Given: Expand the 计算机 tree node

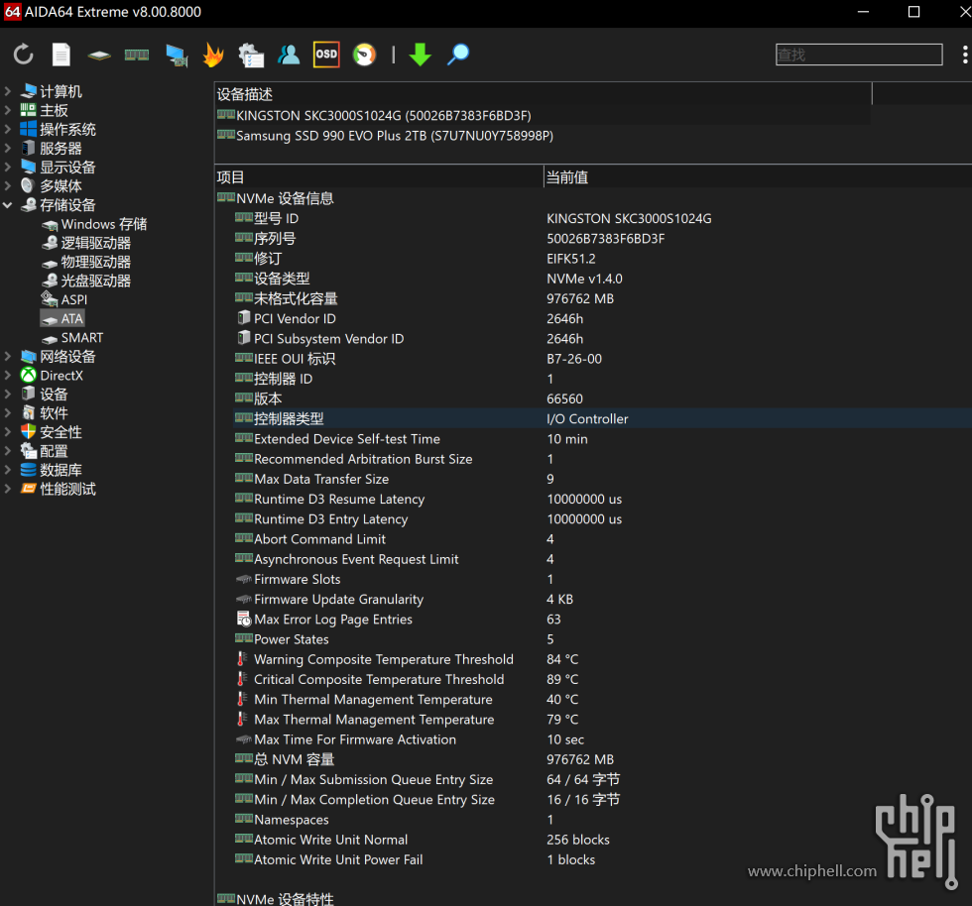Looking at the screenshot, I should coord(8,91).
